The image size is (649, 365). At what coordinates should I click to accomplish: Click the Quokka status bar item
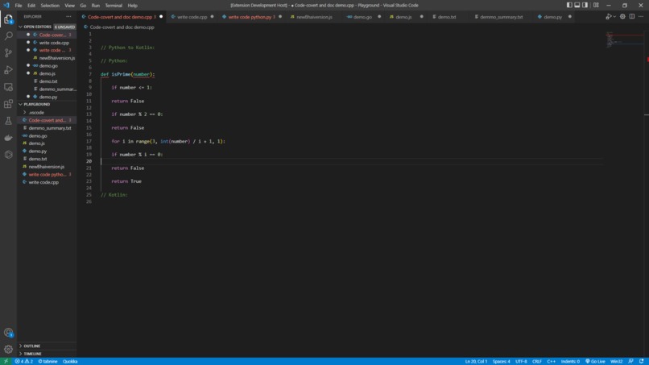click(x=70, y=361)
